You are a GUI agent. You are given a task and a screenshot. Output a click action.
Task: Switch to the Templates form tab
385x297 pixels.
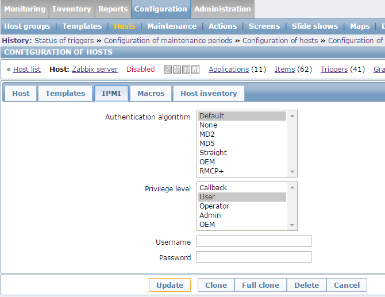(66, 93)
